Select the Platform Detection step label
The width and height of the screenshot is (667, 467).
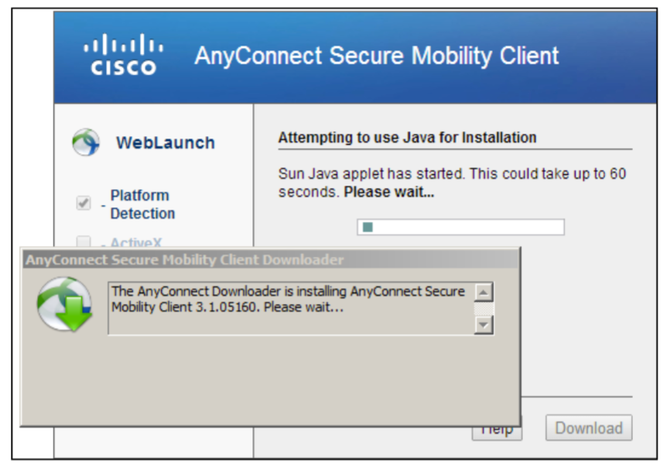[142, 204]
